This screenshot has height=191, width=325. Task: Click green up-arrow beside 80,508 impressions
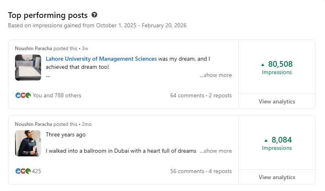pos(263,64)
